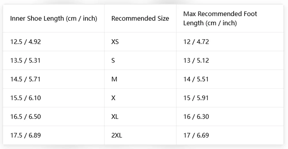Click the 16.5 / 6.50 inner length cell
This screenshot has height=149, width=288.
click(54, 117)
